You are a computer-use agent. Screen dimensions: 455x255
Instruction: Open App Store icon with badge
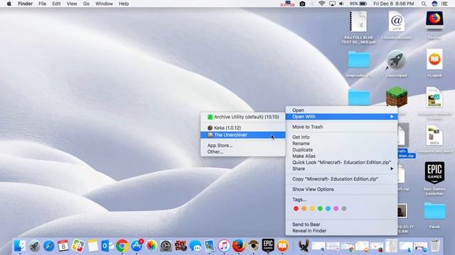click(x=136, y=246)
